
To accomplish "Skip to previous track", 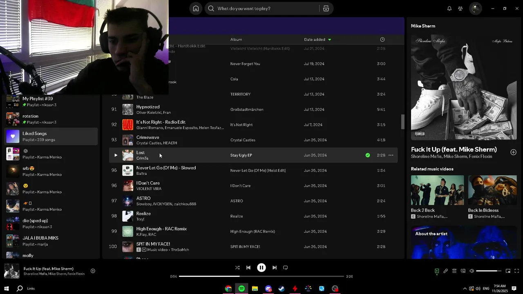I will [x=248, y=268].
